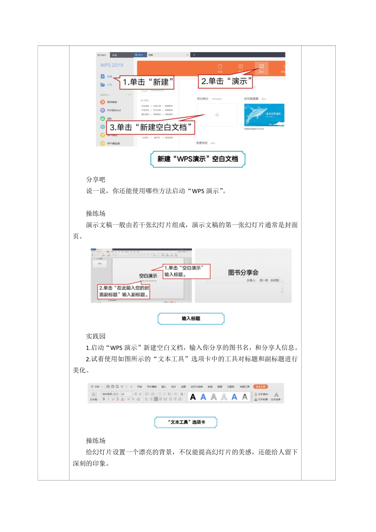
Task: Choose the first blue A text style preset
Action: coord(203,397)
